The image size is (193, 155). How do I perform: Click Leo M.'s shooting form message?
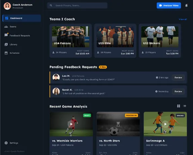click(x=88, y=79)
